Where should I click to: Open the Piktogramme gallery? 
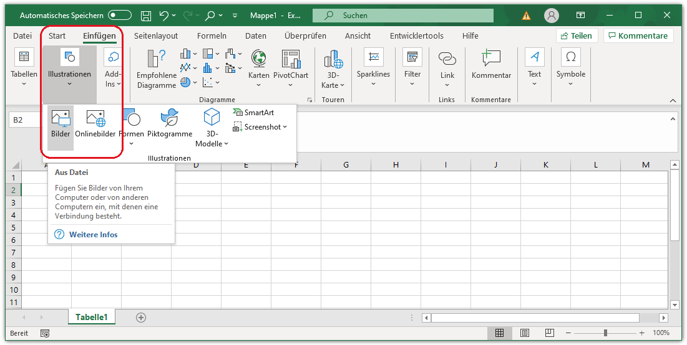point(169,120)
